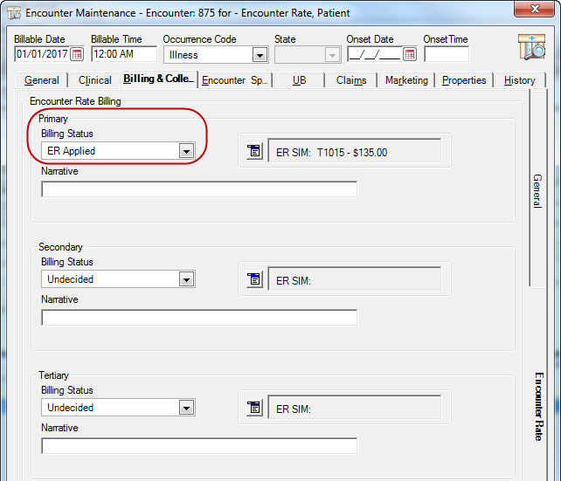The height and width of the screenshot is (481, 561).
Task: Click the Billable Time field
Action: (124, 54)
